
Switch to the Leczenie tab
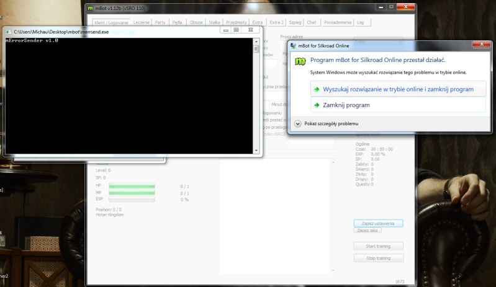point(141,22)
